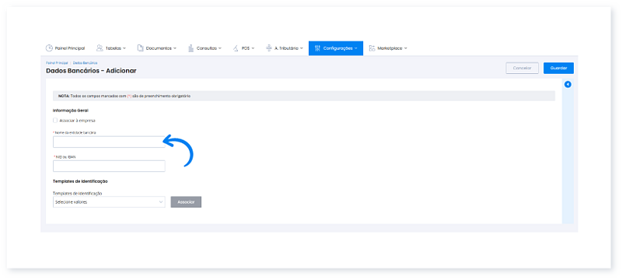Expand the Documentos dropdown chevron
622x280 pixels.
(x=175, y=48)
